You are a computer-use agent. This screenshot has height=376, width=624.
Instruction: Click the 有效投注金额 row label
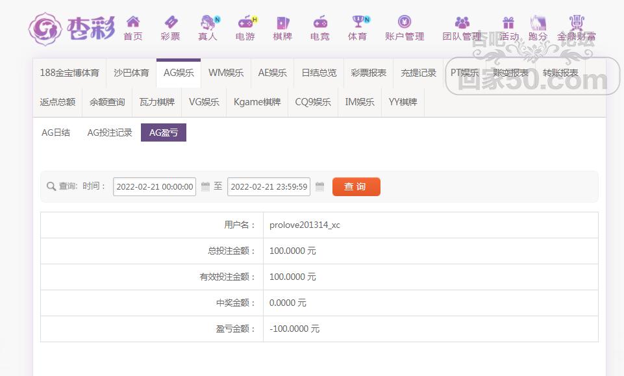pyautogui.click(x=227, y=277)
